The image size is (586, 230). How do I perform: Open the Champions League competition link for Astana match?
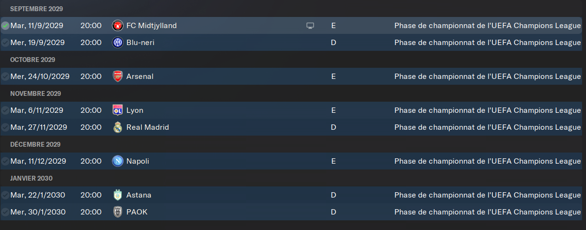(487, 195)
